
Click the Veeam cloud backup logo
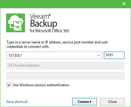16,23
